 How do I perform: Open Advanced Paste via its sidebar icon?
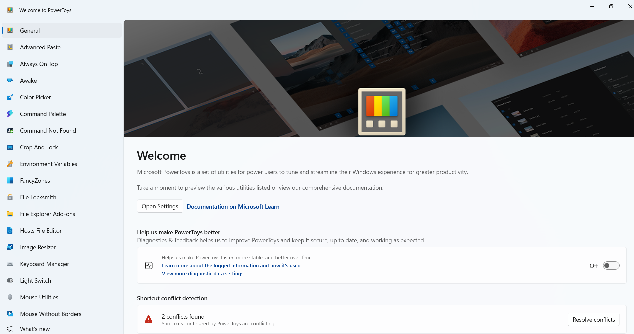click(x=10, y=47)
